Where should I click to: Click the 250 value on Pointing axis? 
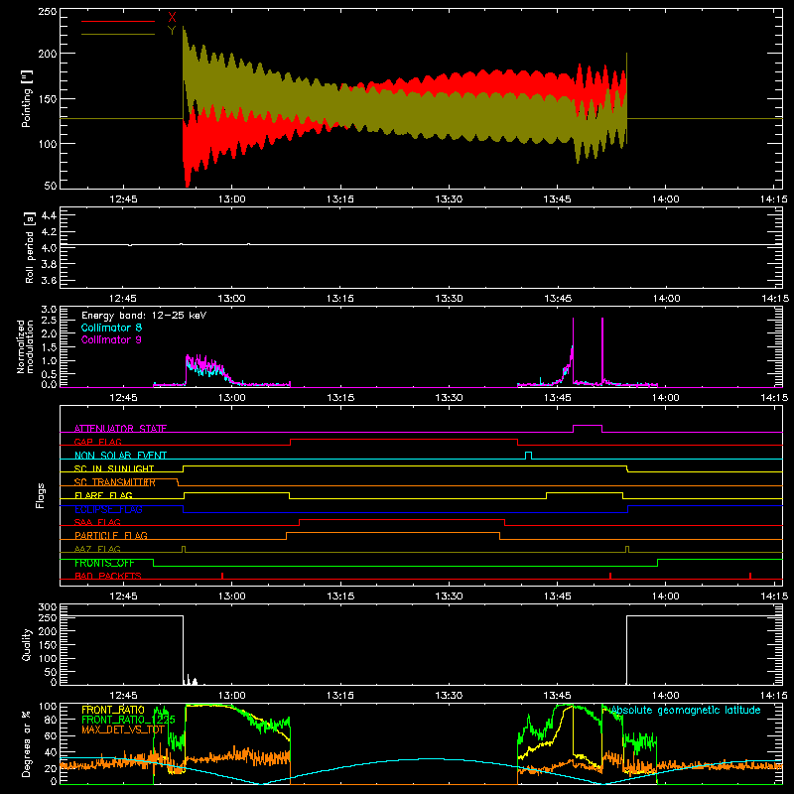[x=48, y=11]
